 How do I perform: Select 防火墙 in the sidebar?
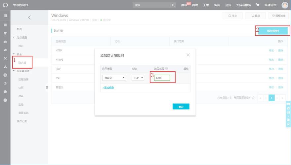(x=22, y=63)
